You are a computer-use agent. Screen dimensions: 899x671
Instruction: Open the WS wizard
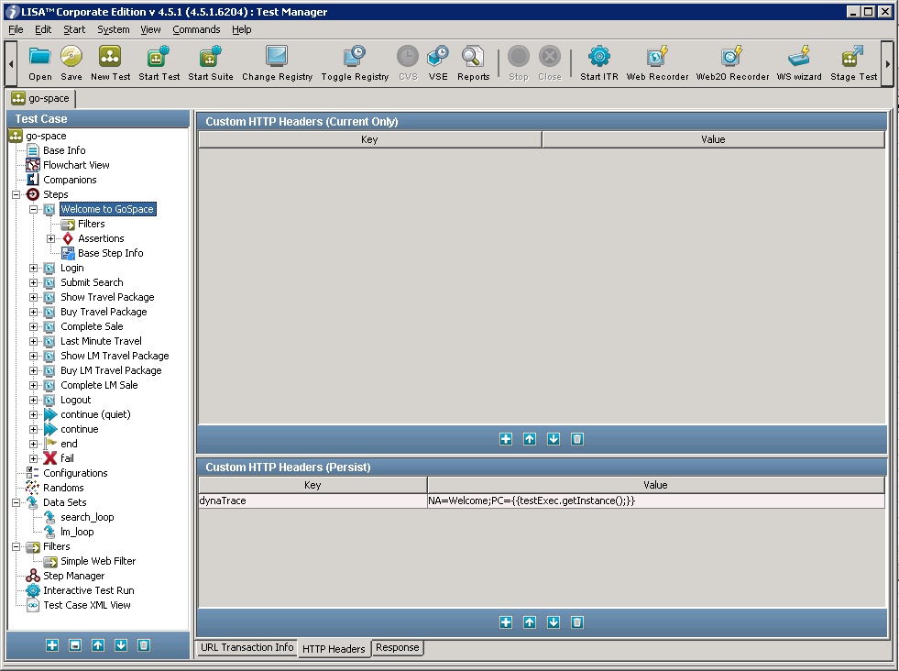(x=799, y=56)
